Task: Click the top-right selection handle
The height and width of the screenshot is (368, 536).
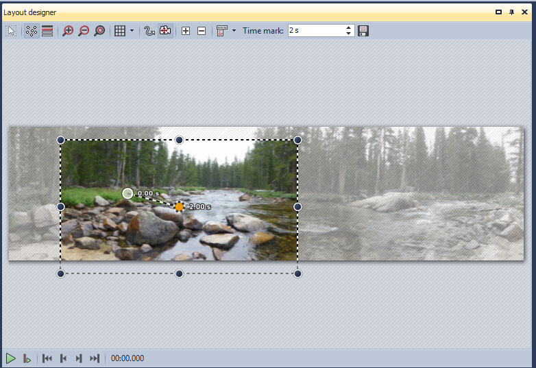Action: click(x=297, y=140)
